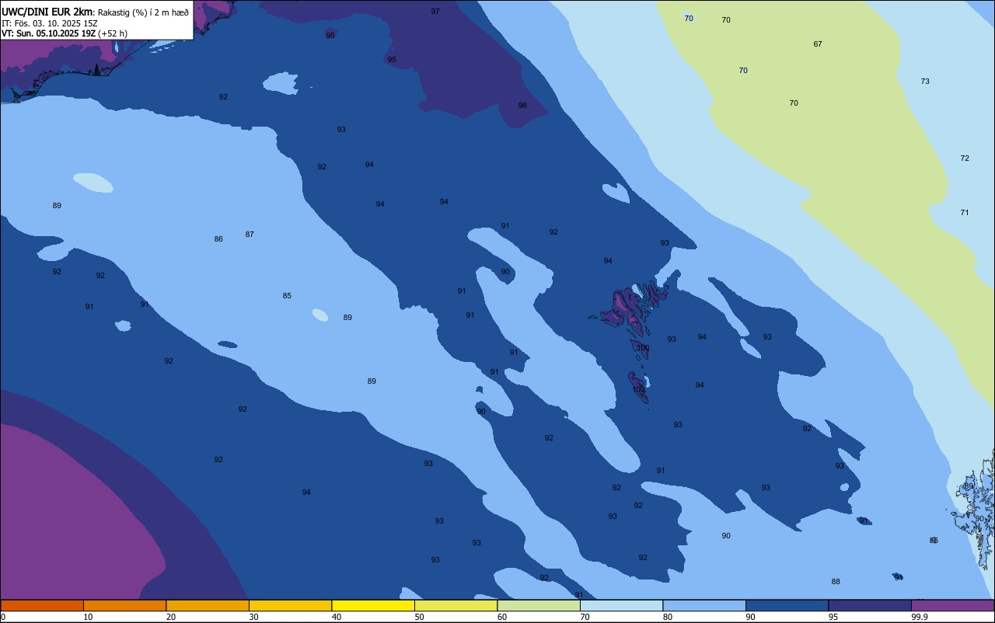Click the 'VT: Sun. 05.10.2025 19Z' valid time
Image resolution: width=995 pixels, height=623 pixels.
coord(49,33)
